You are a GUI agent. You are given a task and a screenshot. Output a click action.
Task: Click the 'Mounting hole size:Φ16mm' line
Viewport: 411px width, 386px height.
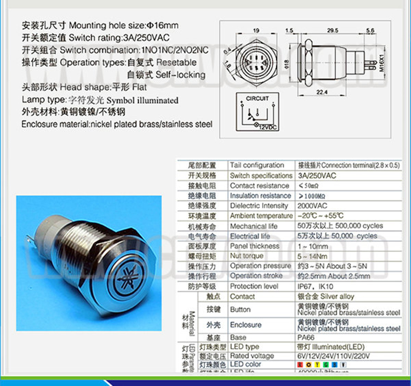tap(100, 25)
